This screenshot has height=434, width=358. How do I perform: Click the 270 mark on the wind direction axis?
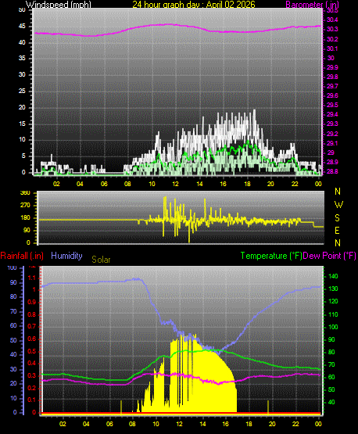click(x=25, y=206)
